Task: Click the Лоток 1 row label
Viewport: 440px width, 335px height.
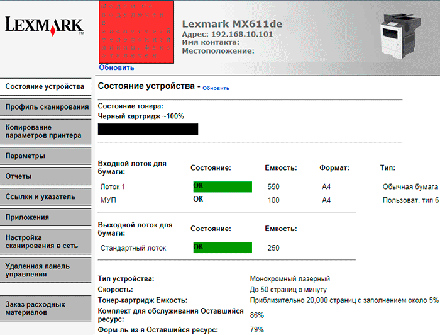Action: pos(113,186)
